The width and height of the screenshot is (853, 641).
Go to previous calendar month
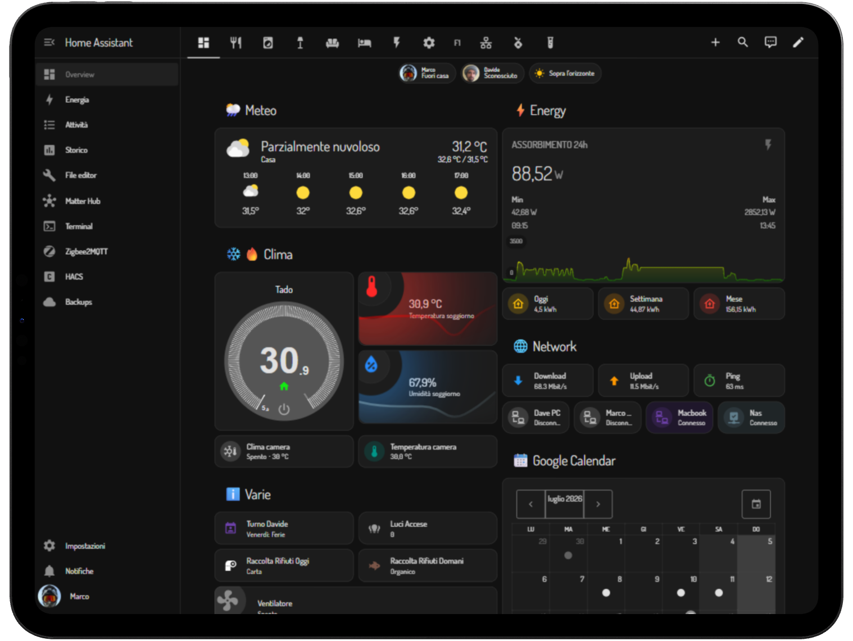pyautogui.click(x=530, y=504)
